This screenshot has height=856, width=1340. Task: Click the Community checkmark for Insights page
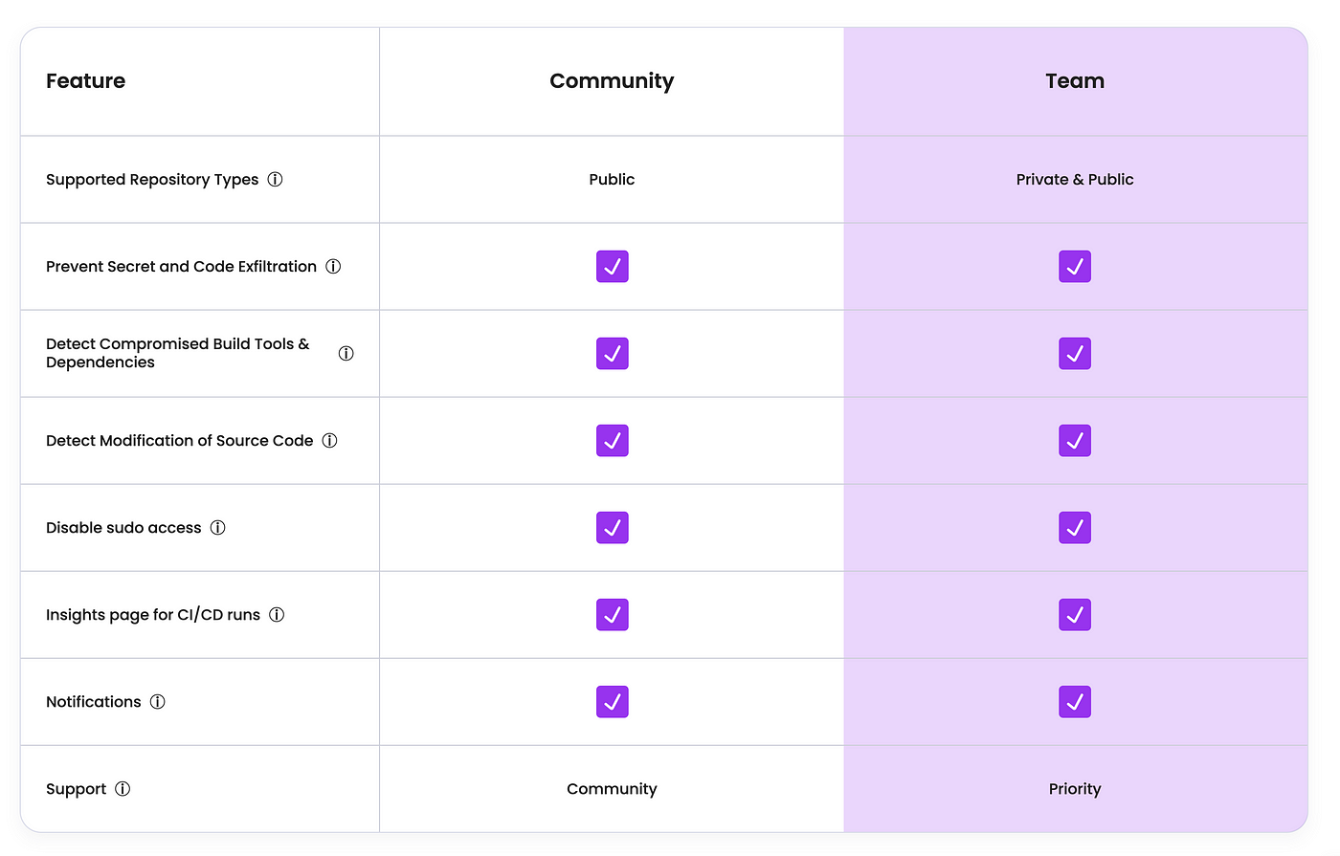(x=612, y=614)
